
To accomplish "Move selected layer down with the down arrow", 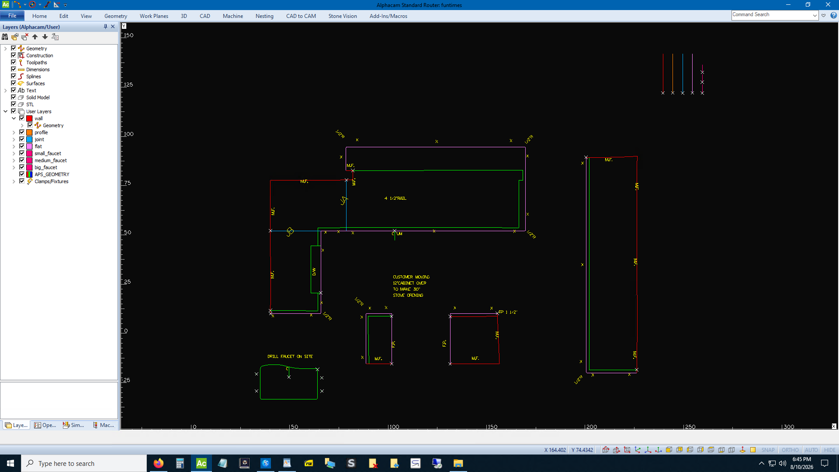I will (x=45, y=37).
